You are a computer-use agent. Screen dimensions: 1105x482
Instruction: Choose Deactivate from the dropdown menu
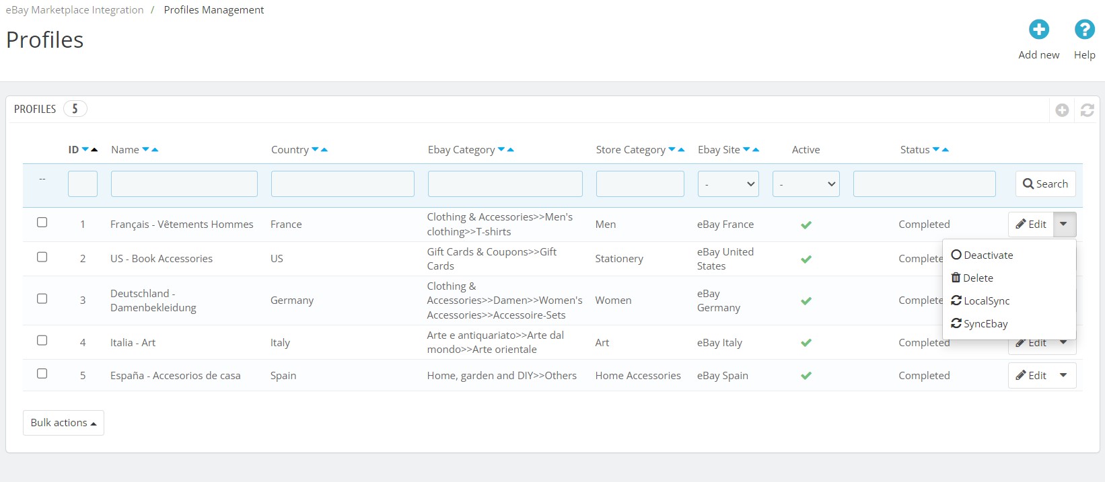tap(982, 255)
